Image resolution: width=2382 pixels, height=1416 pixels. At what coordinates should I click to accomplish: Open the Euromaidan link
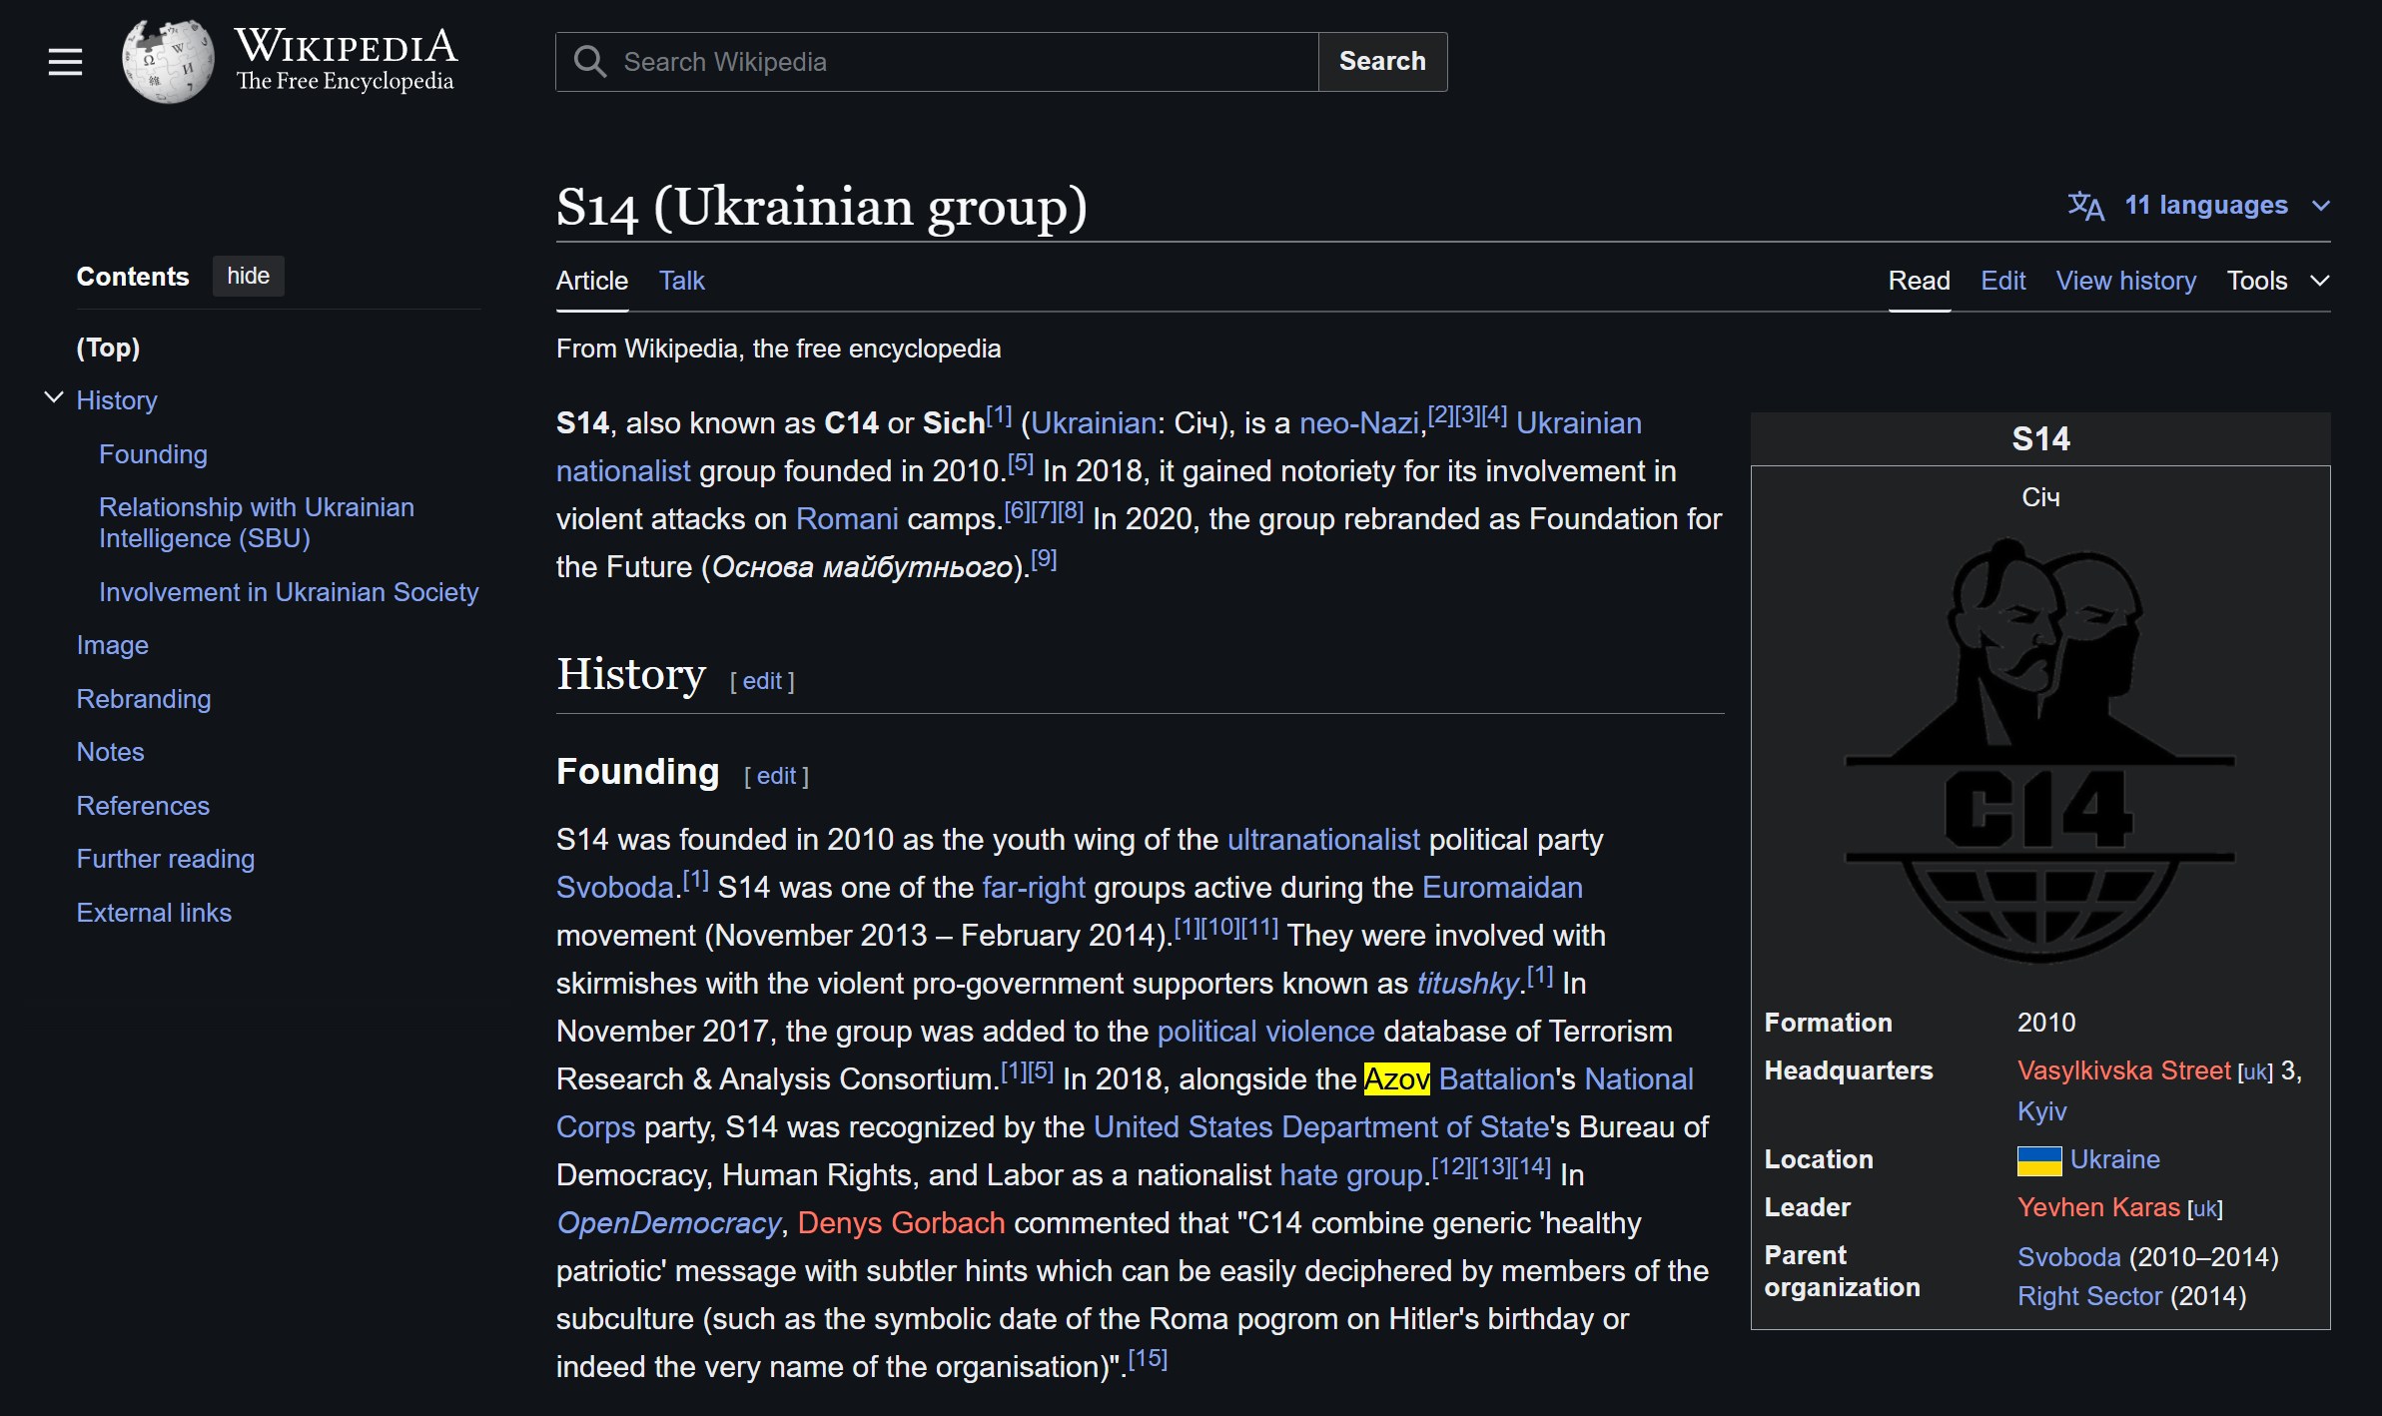tap(1502, 888)
